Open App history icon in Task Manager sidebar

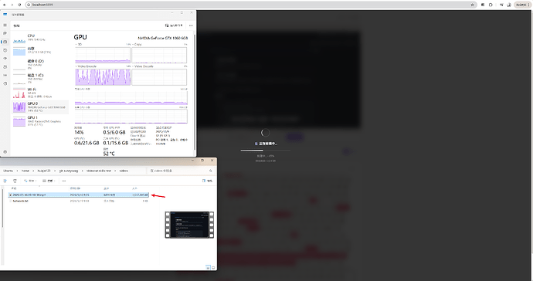tap(5, 50)
